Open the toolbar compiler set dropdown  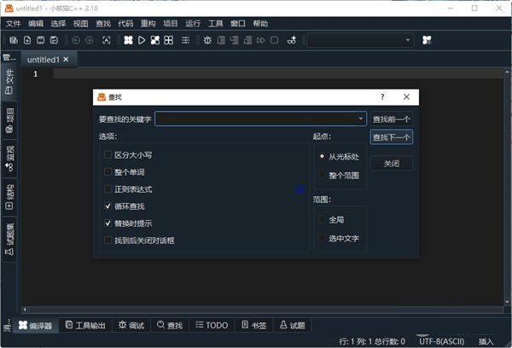[x=408, y=40]
